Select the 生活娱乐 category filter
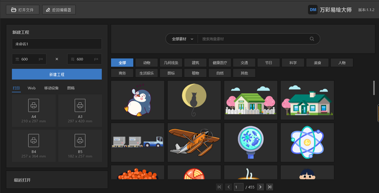 146,73
